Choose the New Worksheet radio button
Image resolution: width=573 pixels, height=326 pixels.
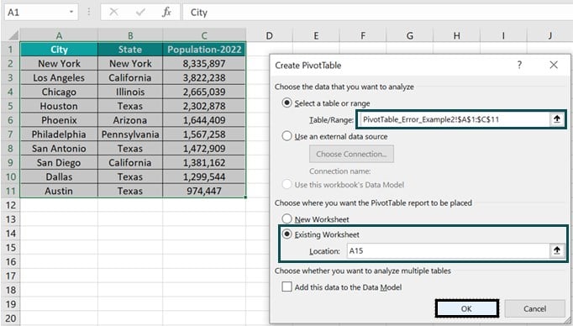point(286,218)
